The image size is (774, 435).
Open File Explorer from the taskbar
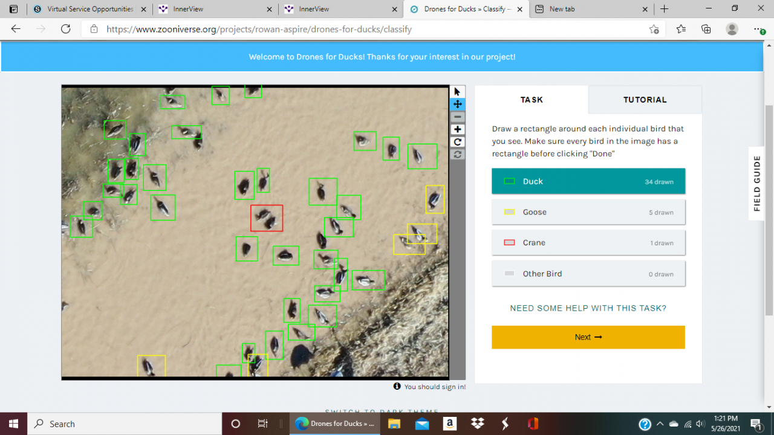(394, 424)
